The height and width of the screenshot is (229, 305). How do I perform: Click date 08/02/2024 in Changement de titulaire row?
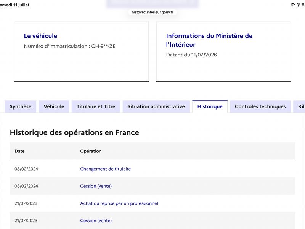(x=26, y=169)
